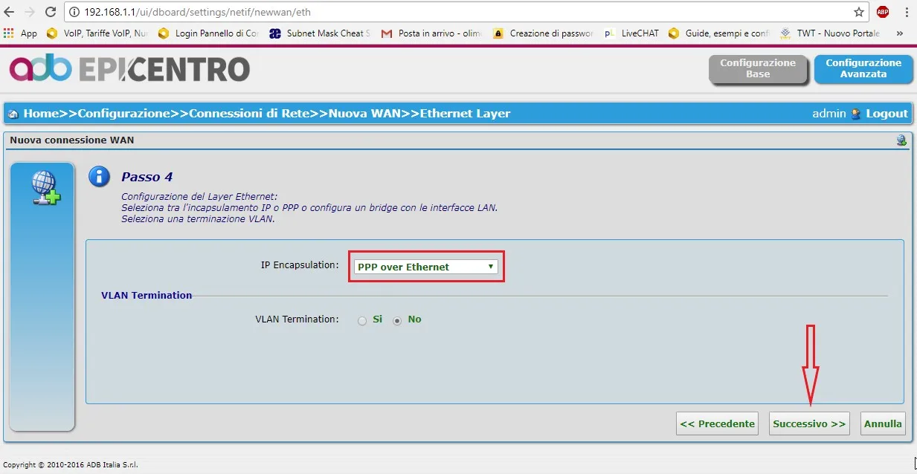Screen dimensions: 917x474
Task: Open Chrome's three-dot menu
Action: coord(906,12)
